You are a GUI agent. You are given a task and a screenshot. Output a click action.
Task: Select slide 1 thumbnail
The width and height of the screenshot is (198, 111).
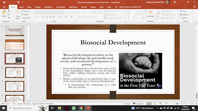pyautogui.click(x=15, y=31)
